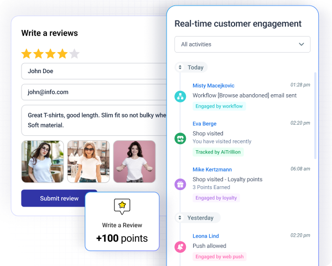Image resolution: width=332 pixels, height=266 pixels.
Task: Click the 'Workflow [Browse abandoned] email sent' text
Action: 245,95
